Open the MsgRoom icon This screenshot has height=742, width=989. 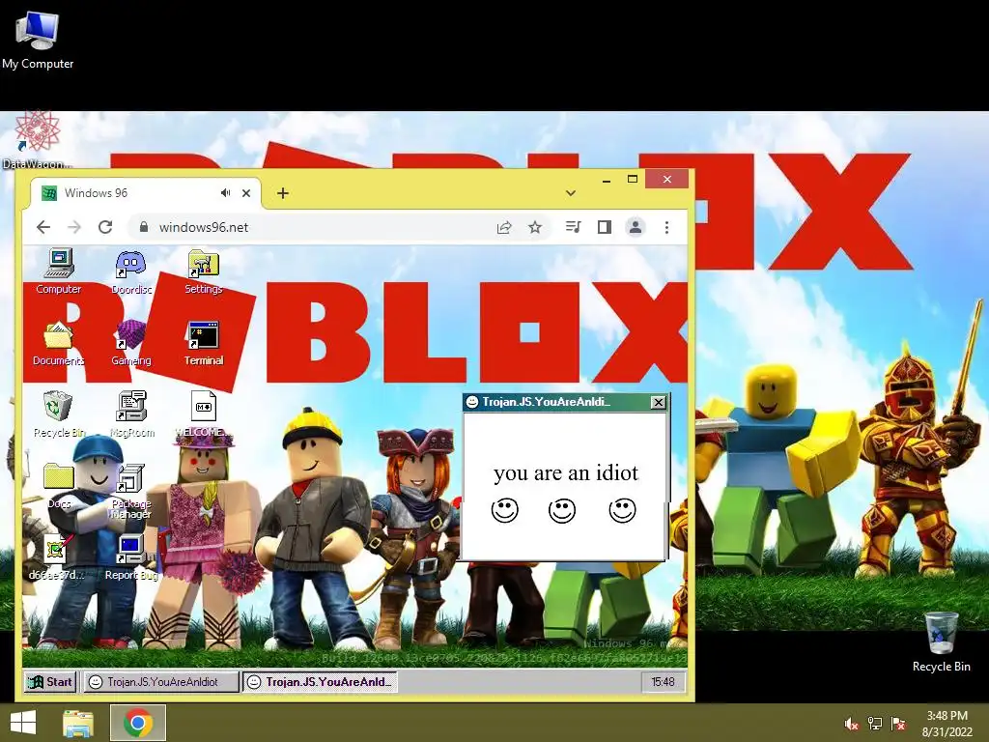pyautogui.click(x=131, y=415)
